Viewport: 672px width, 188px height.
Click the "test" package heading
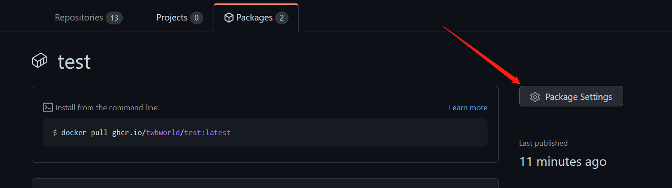coord(74,62)
